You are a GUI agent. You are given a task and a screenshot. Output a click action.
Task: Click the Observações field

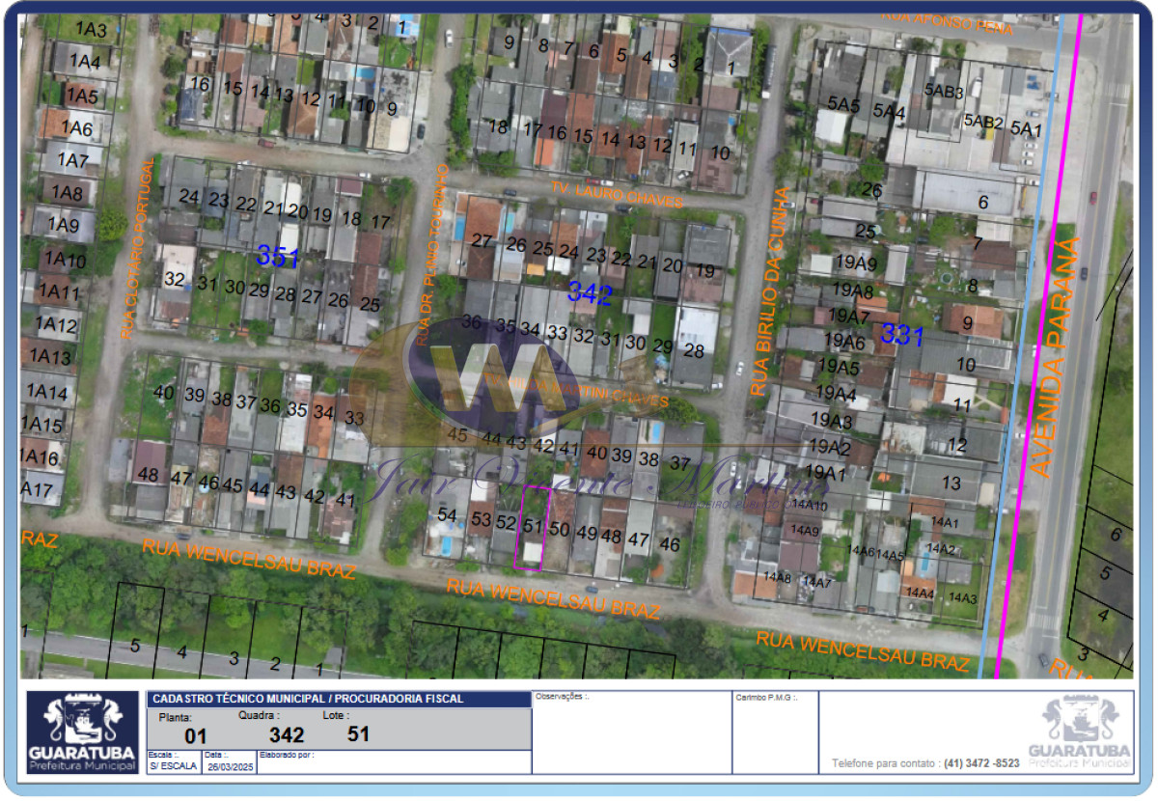[x=632, y=733]
